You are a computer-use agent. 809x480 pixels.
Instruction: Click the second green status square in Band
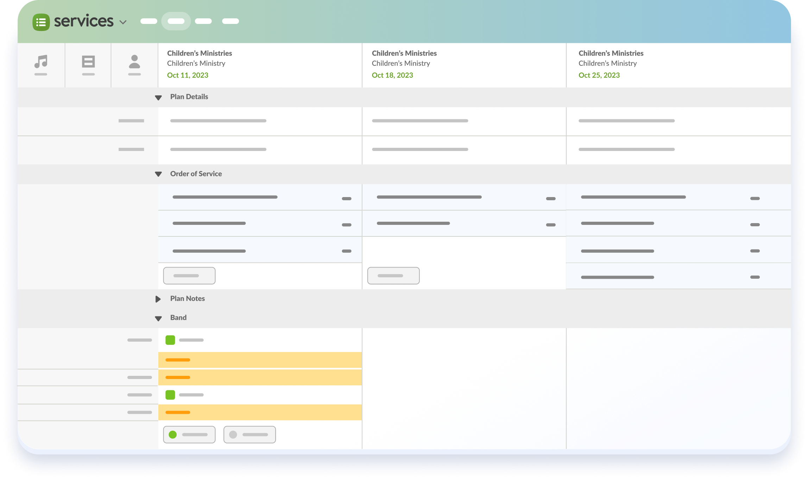pos(170,395)
